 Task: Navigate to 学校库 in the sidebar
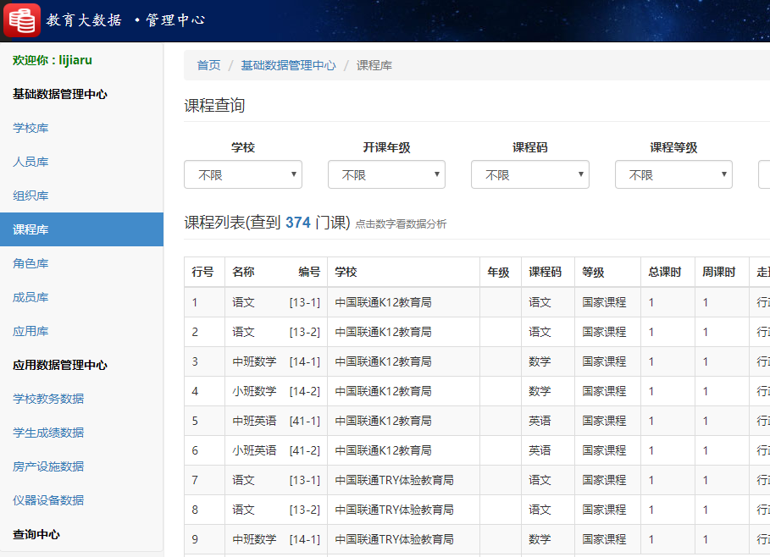coord(32,128)
